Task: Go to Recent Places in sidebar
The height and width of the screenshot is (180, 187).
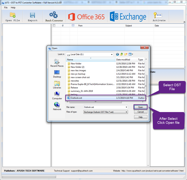Action: (57, 63)
